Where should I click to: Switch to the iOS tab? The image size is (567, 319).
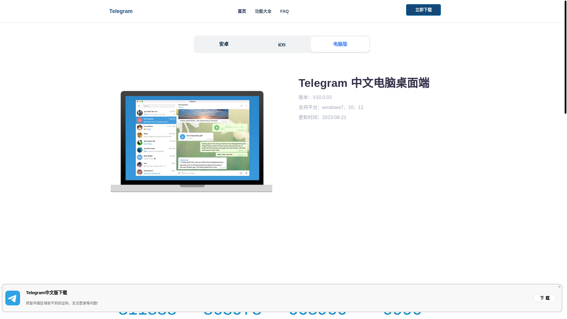point(282,45)
